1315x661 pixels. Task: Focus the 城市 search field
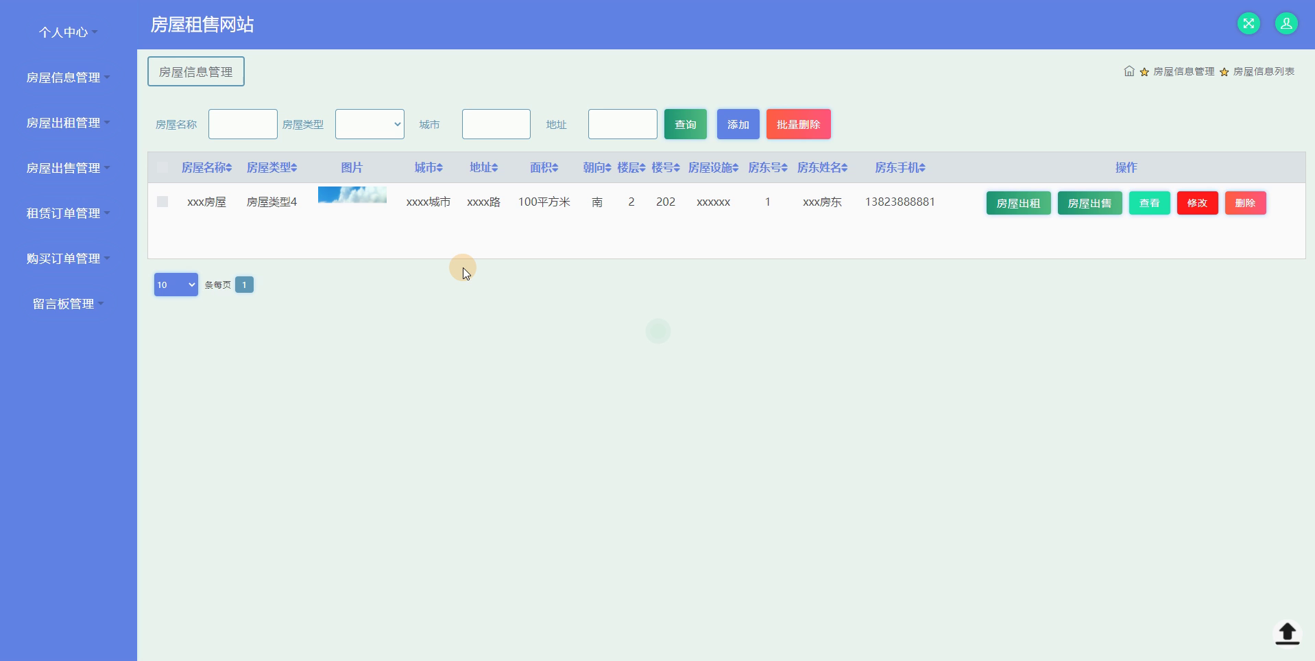coord(496,124)
